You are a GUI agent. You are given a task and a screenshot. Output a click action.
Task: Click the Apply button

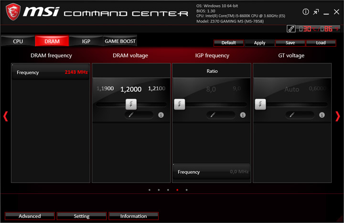(259, 43)
